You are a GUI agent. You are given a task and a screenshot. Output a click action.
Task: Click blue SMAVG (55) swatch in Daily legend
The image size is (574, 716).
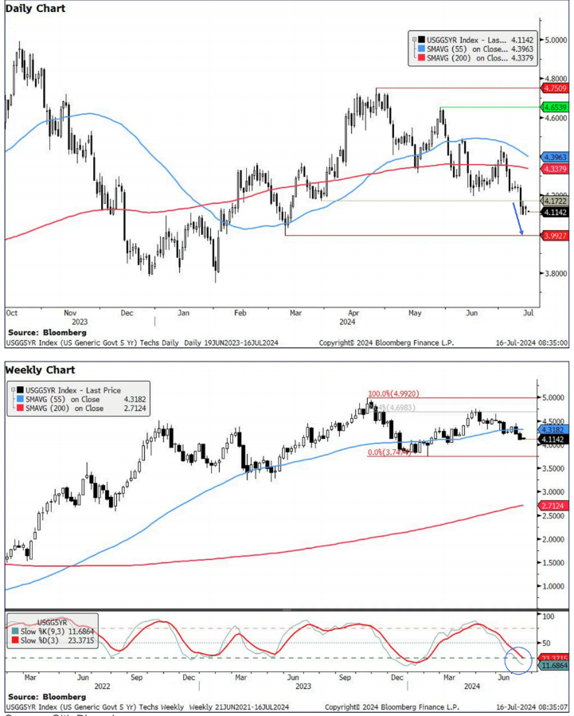click(421, 49)
